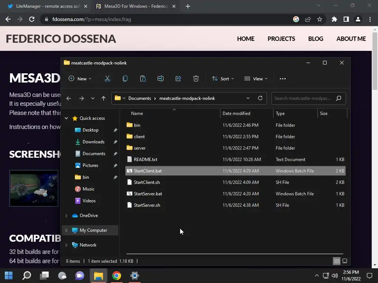The height and width of the screenshot is (283, 378).
Task: Bookmark this page with star icon
Action: pos(320,19)
